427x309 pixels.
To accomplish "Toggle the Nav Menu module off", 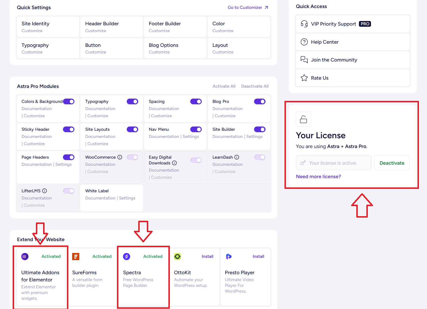I will tap(196, 129).
